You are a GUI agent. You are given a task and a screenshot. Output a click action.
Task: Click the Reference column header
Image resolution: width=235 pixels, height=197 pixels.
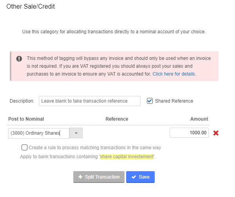coord(117,119)
